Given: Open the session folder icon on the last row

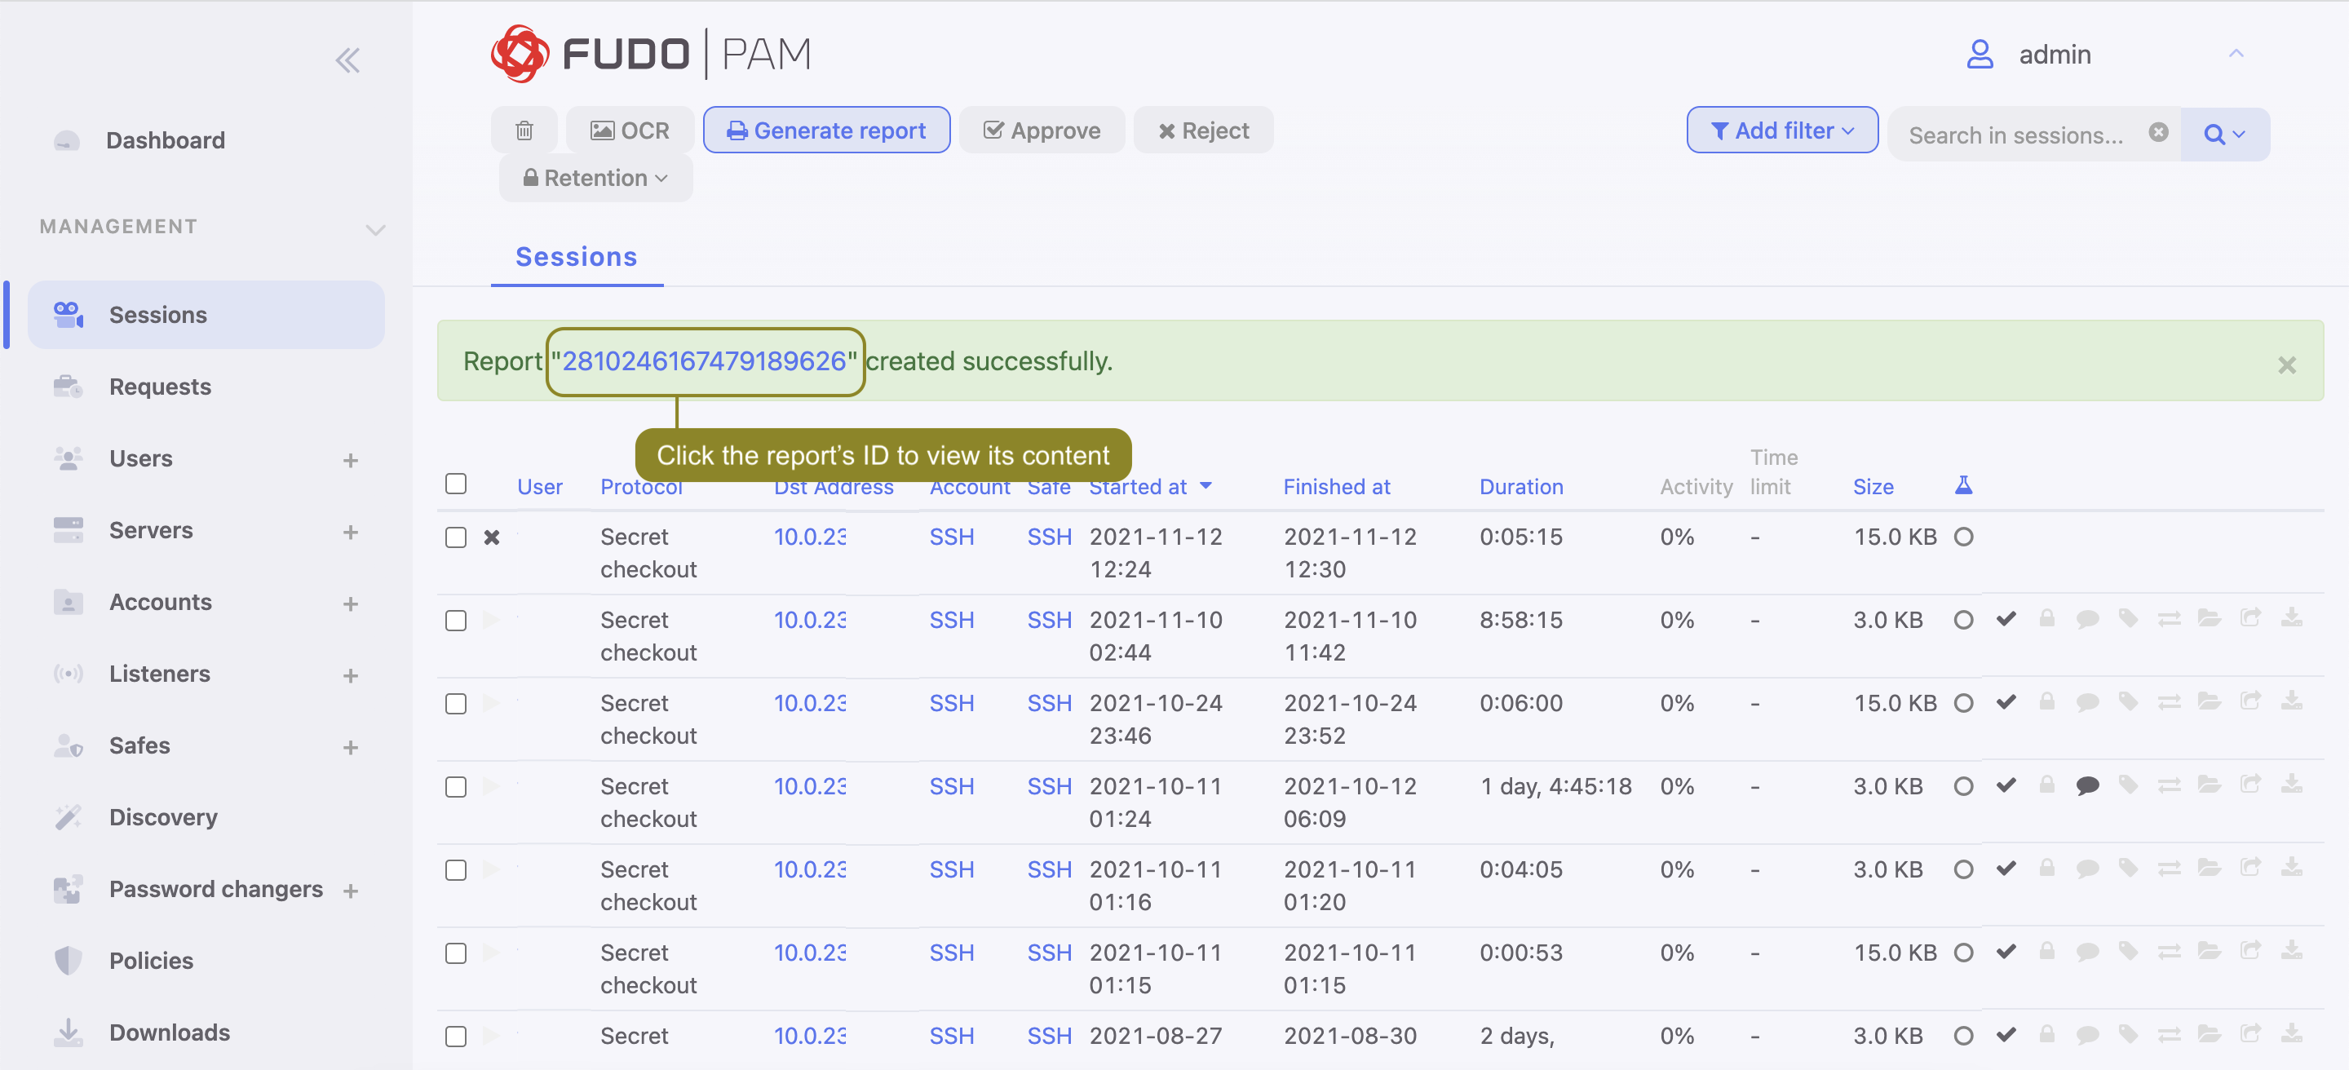Looking at the screenshot, I should point(2210,1034).
